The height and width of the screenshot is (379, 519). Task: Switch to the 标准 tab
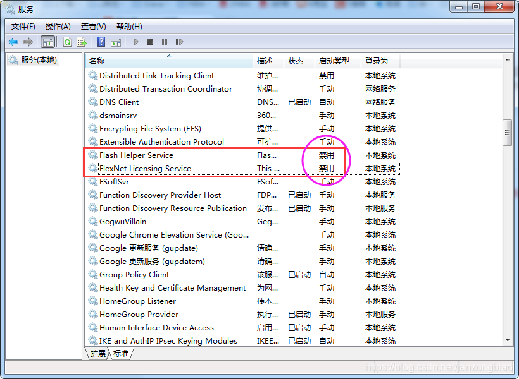click(122, 354)
